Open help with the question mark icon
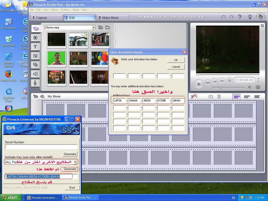 240,17
